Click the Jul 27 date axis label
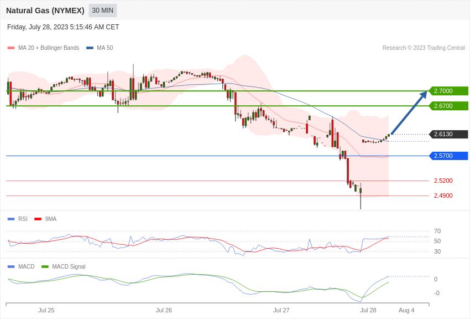 click(281, 310)
